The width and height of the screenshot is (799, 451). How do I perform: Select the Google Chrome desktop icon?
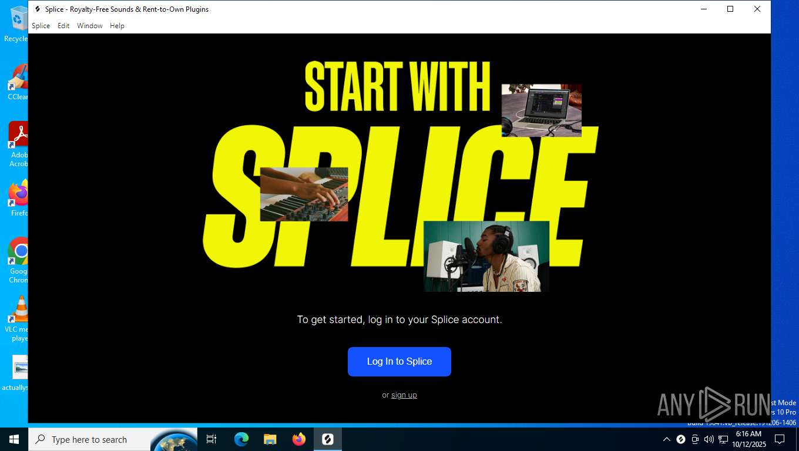[18, 260]
